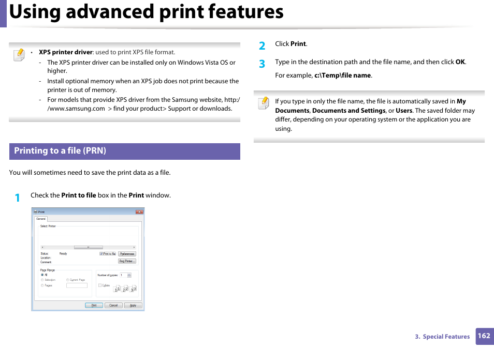Click the note icon beside XPS printer driver

click(19, 55)
